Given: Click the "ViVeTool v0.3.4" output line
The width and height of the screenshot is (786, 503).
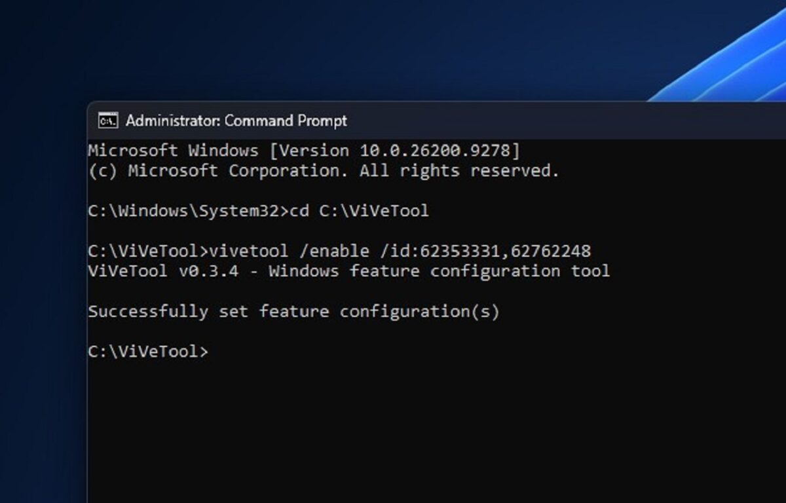Looking at the screenshot, I should click(349, 271).
